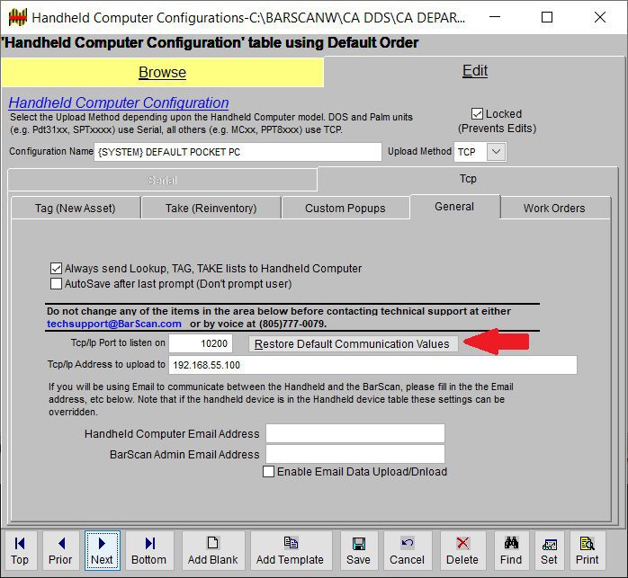This screenshot has height=578, width=628.
Task: Click Add Template button
Action: 290,550
